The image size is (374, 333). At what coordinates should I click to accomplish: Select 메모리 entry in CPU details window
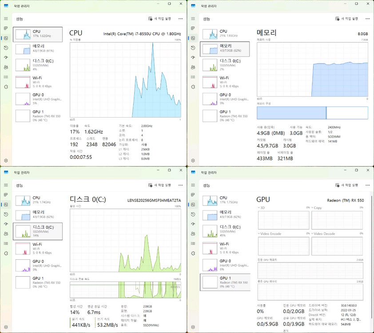[x=38, y=49]
